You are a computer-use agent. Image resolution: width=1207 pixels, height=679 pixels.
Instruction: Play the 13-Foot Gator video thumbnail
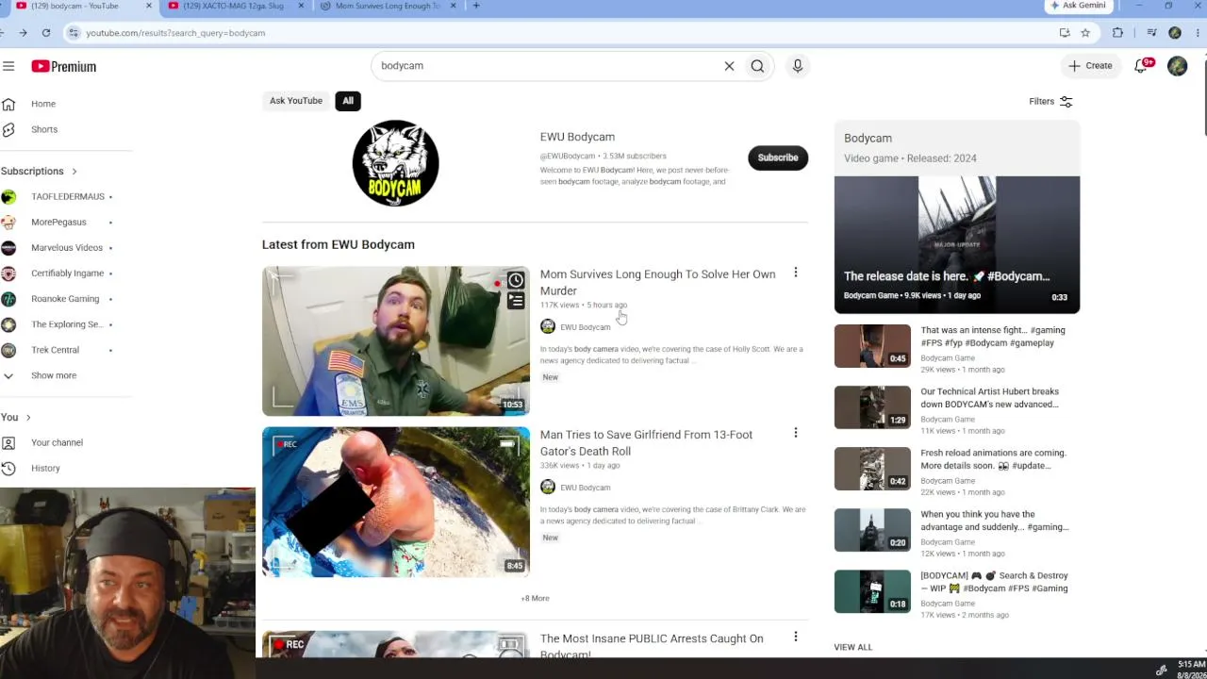[396, 502]
